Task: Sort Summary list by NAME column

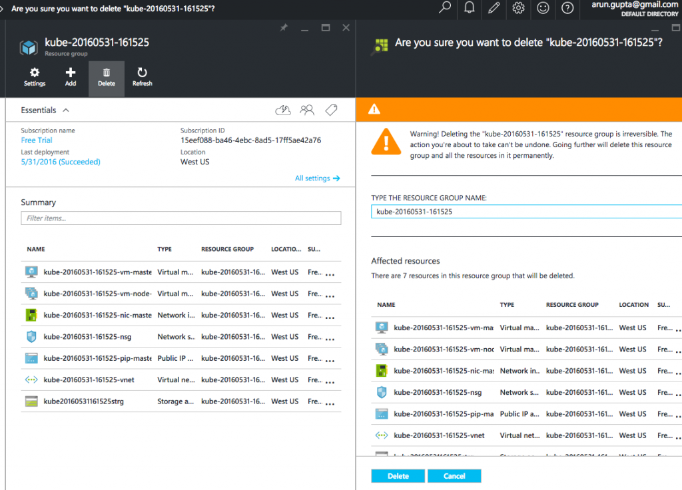Action: [36, 249]
